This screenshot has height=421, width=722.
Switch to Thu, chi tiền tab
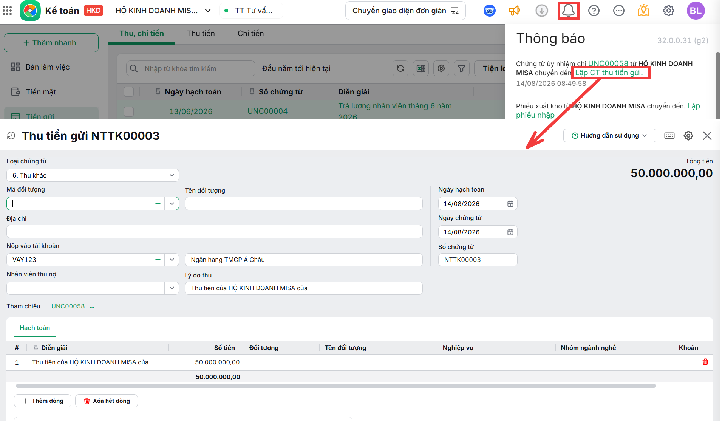point(142,33)
